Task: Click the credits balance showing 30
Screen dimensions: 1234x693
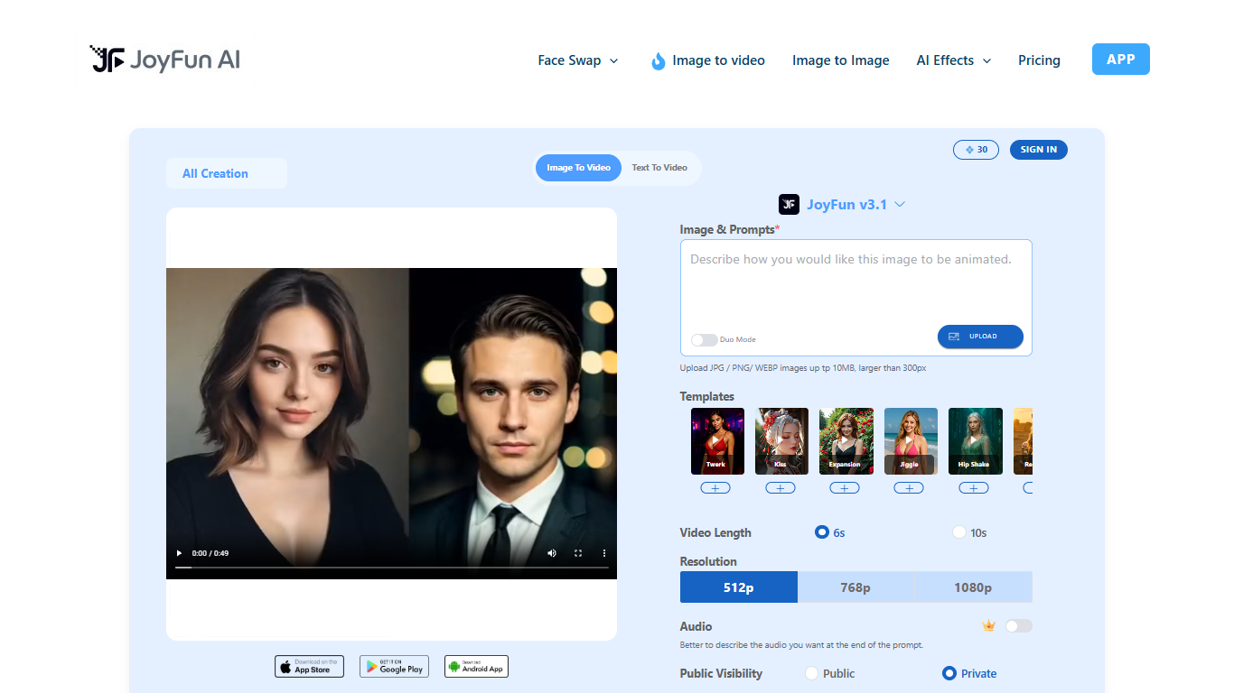Action: [x=976, y=149]
